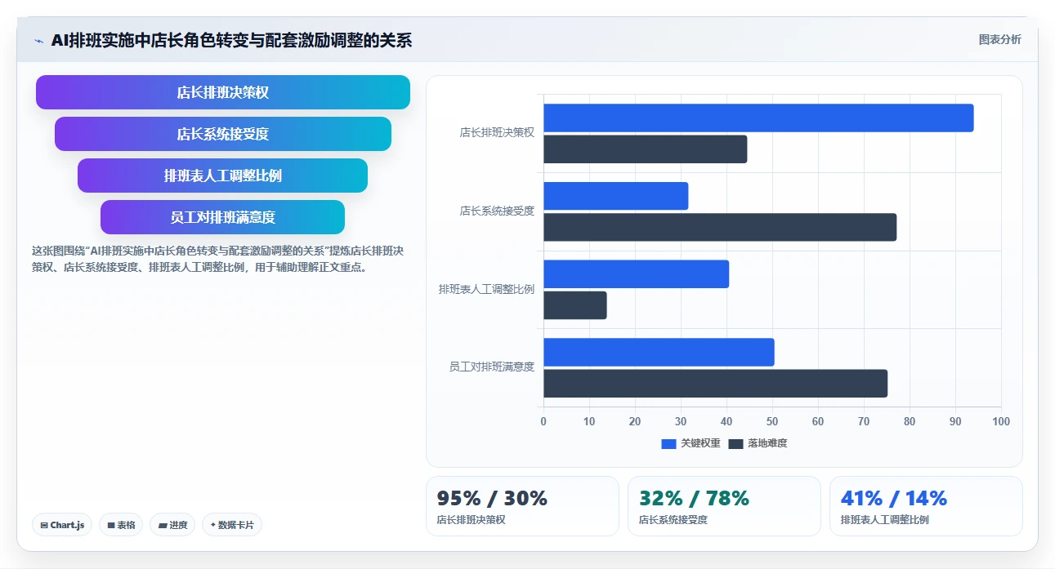Click the 表格 tag chip
Viewport: 1055px width, 569px height.
[x=121, y=525]
